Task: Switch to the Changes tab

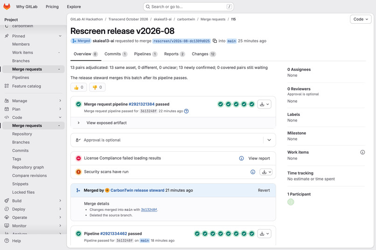Action: click(203, 54)
